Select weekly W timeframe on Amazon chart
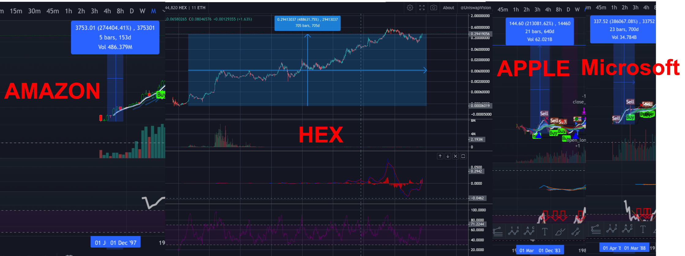This screenshot has width=685, height=256. point(142,11)
